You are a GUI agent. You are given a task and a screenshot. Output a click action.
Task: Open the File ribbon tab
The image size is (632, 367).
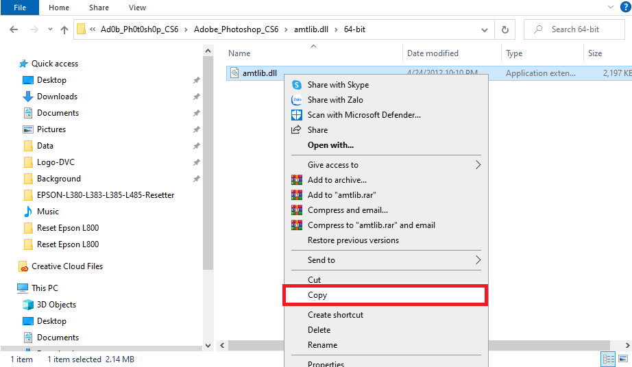click(x=20, y=8)
